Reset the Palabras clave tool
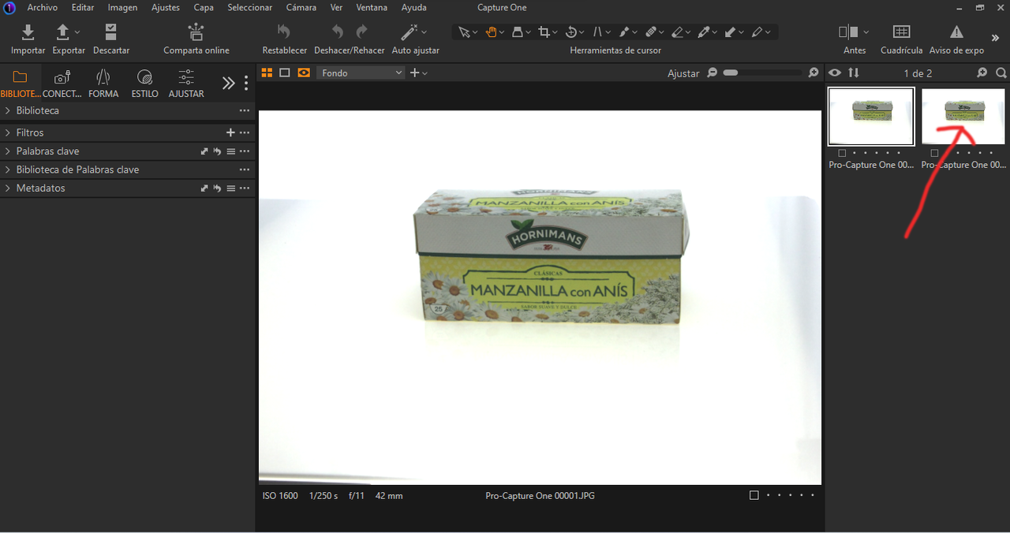Viewport: 1010px width, 533px height. [217, 151]
